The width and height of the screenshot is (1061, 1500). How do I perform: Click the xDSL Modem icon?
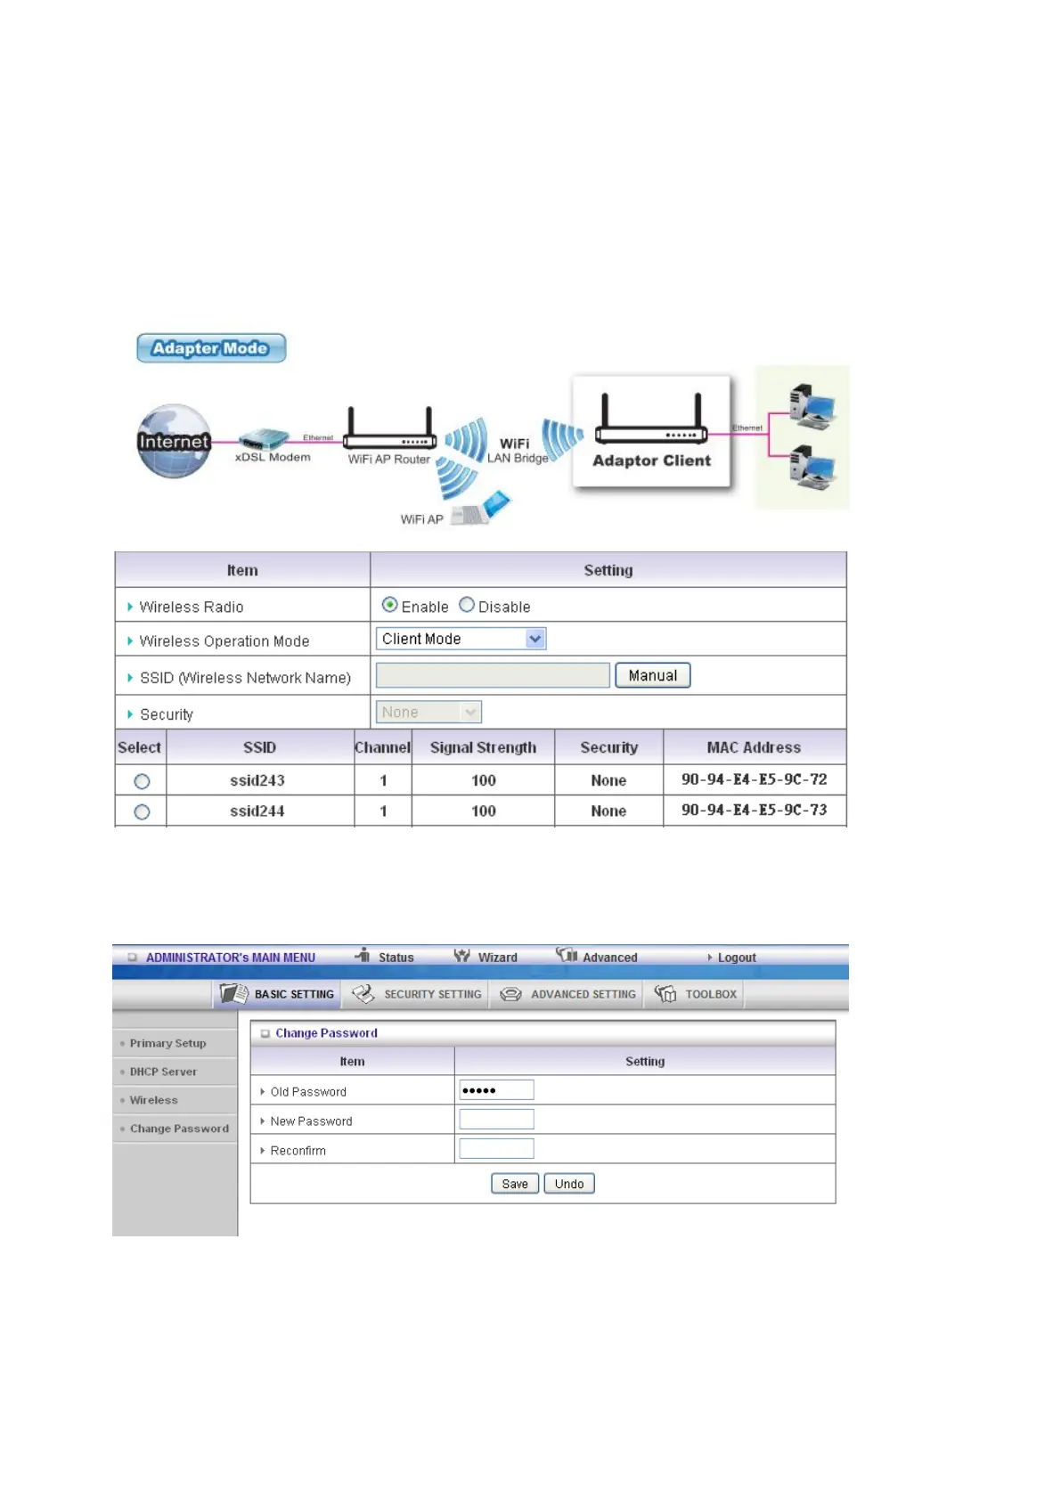[x=265, y=439]
